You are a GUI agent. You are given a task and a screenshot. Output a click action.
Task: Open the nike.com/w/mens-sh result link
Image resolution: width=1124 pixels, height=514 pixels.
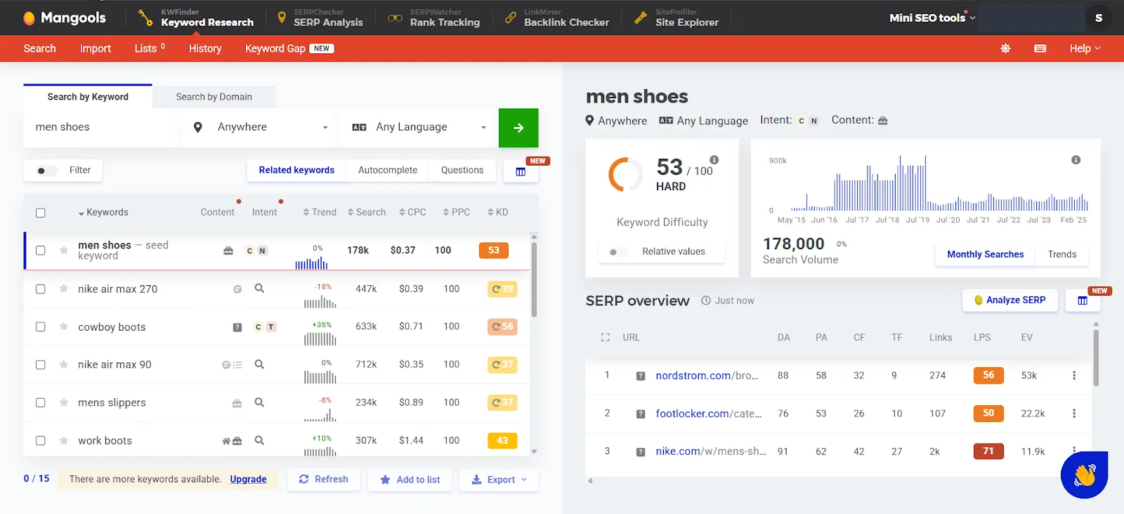click(x=711, y=452)
